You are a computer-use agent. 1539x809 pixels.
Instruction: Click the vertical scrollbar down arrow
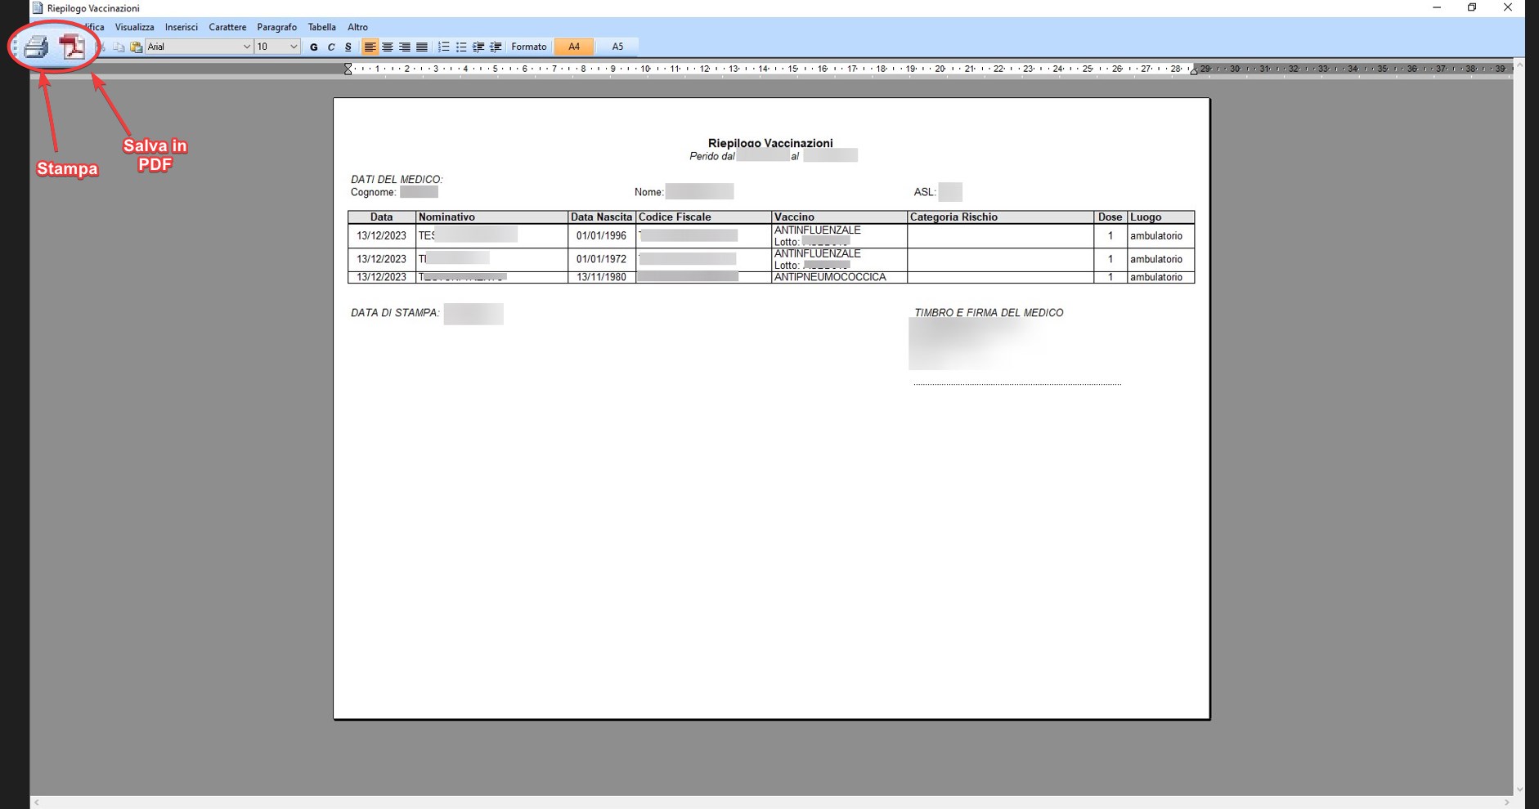(x=1519, y=790)
